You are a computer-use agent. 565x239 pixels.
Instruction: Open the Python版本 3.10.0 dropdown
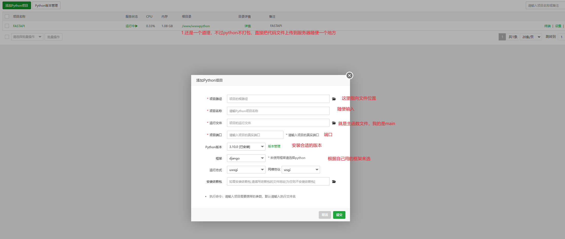pos(246,147)
